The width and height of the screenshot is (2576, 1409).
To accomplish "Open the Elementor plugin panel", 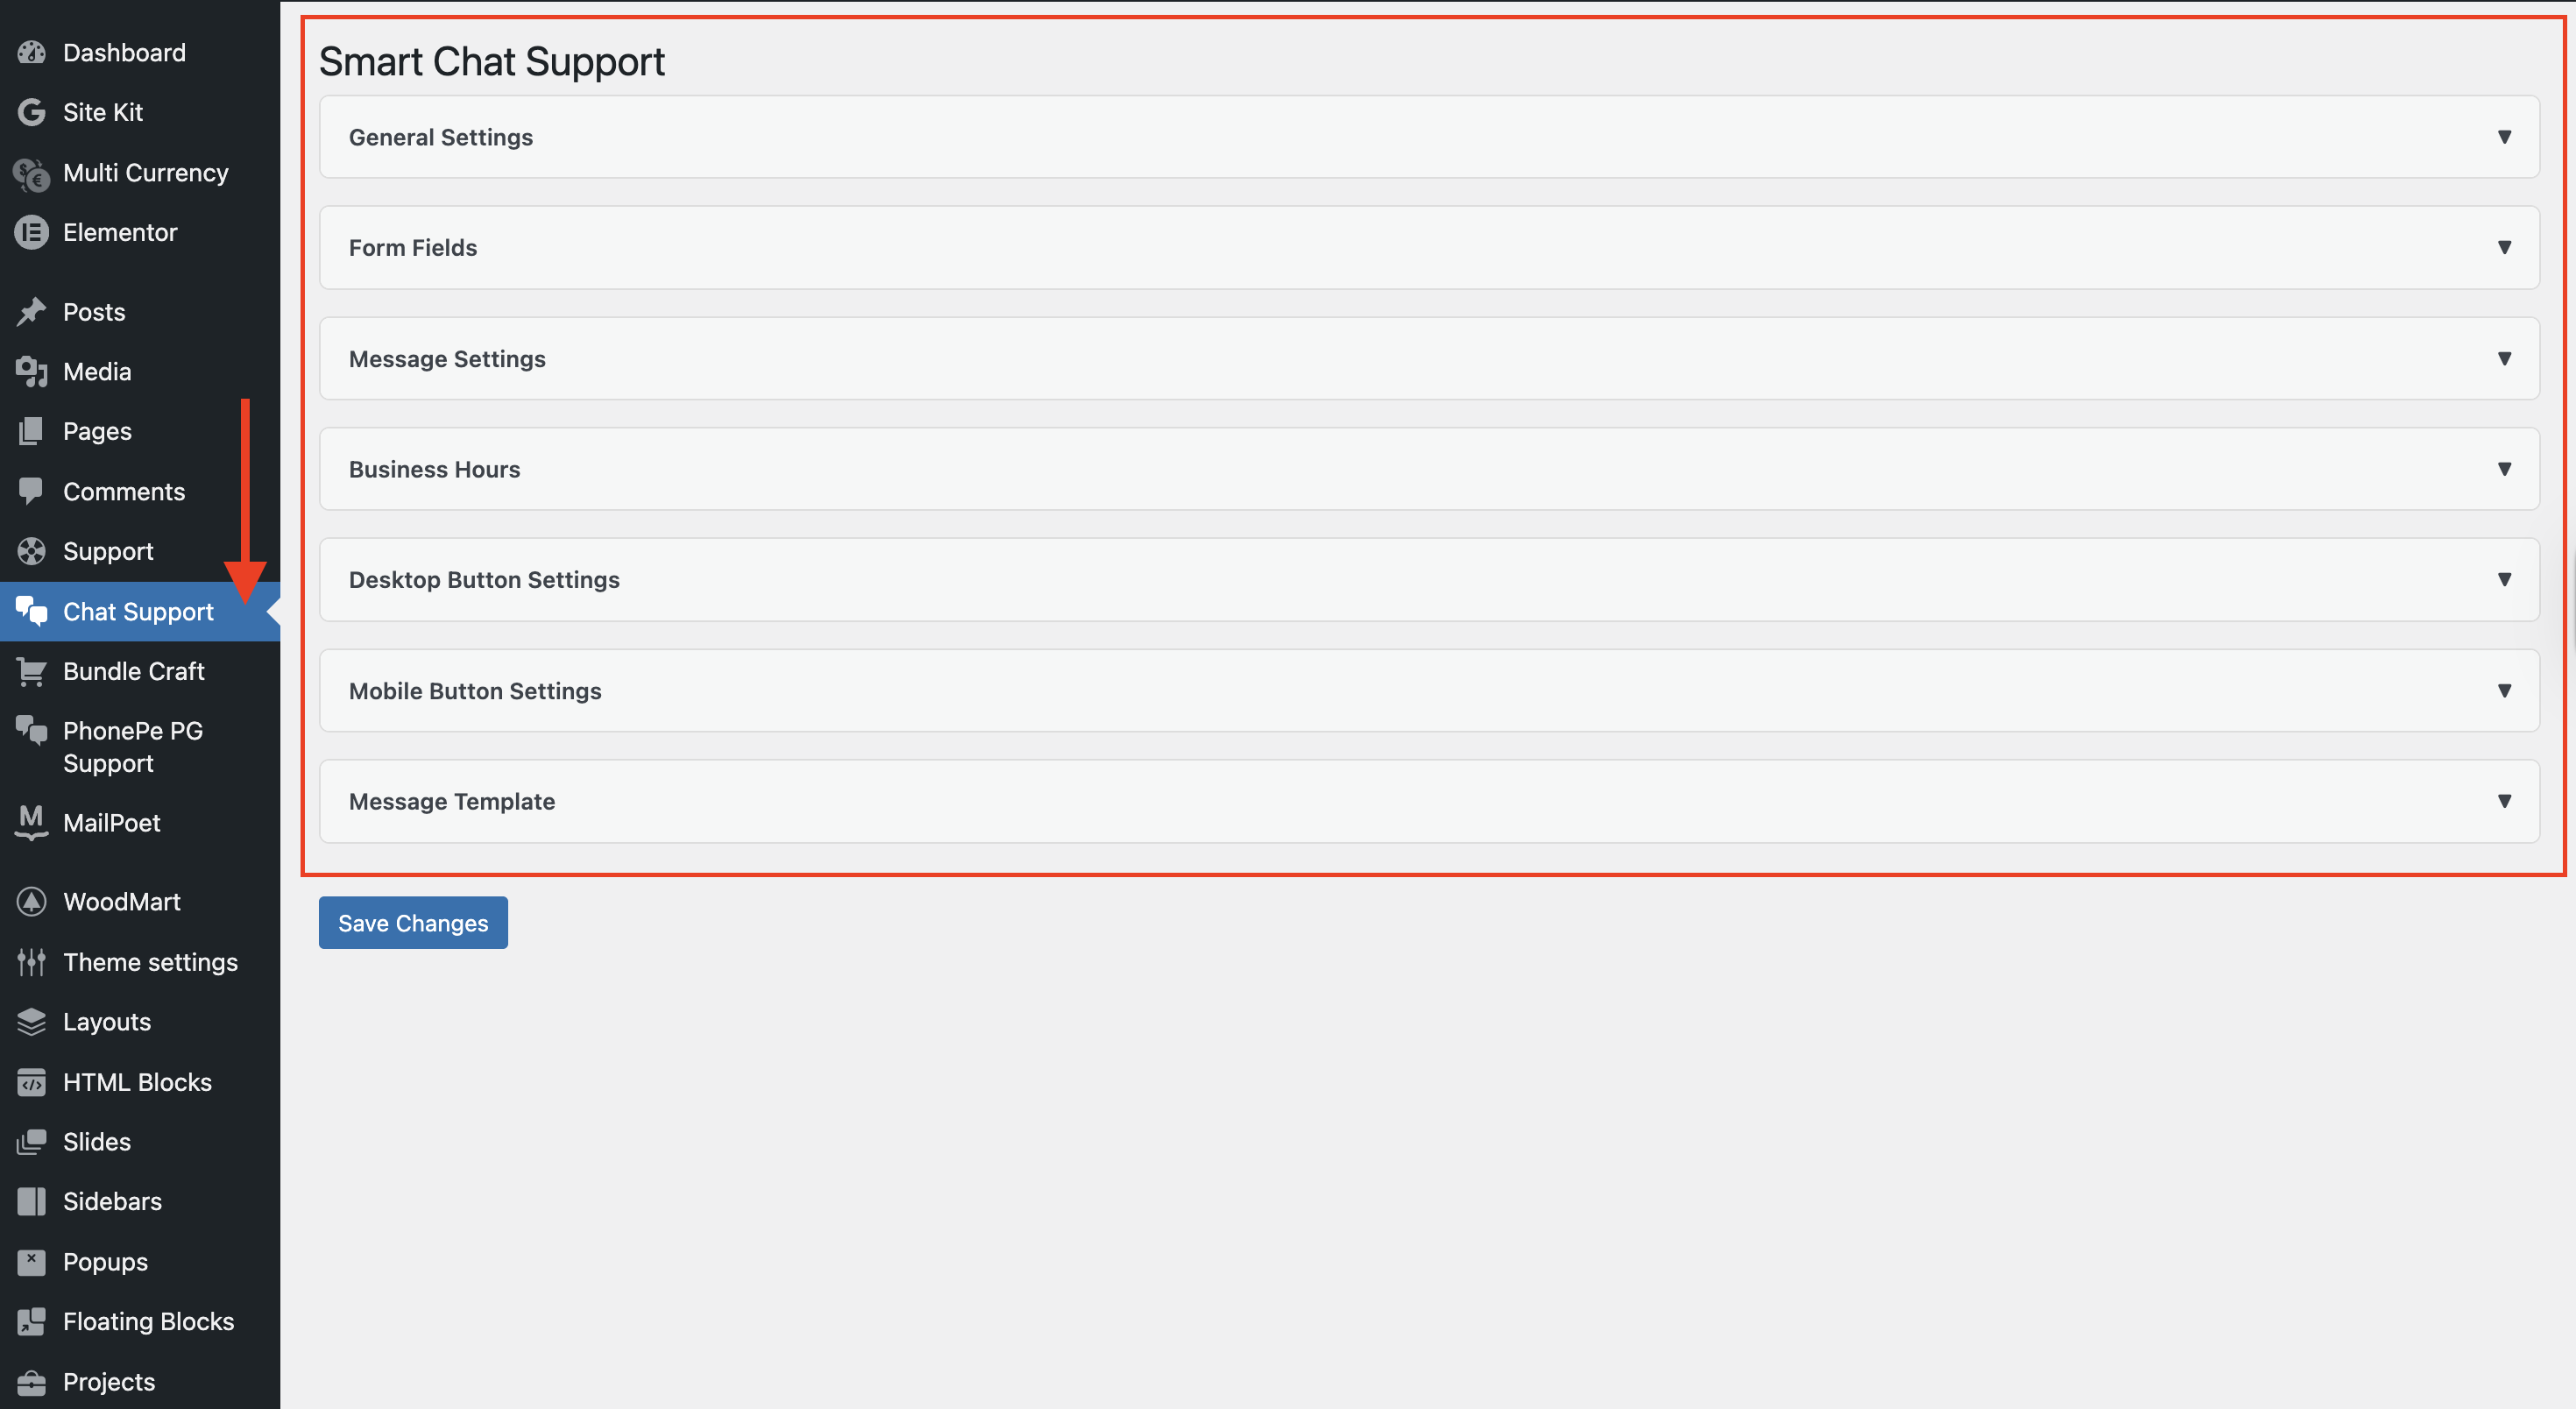I will pyautogui.click(x=120, y=232).
